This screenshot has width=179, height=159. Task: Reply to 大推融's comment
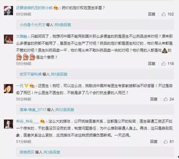click(x=152, y=63)
